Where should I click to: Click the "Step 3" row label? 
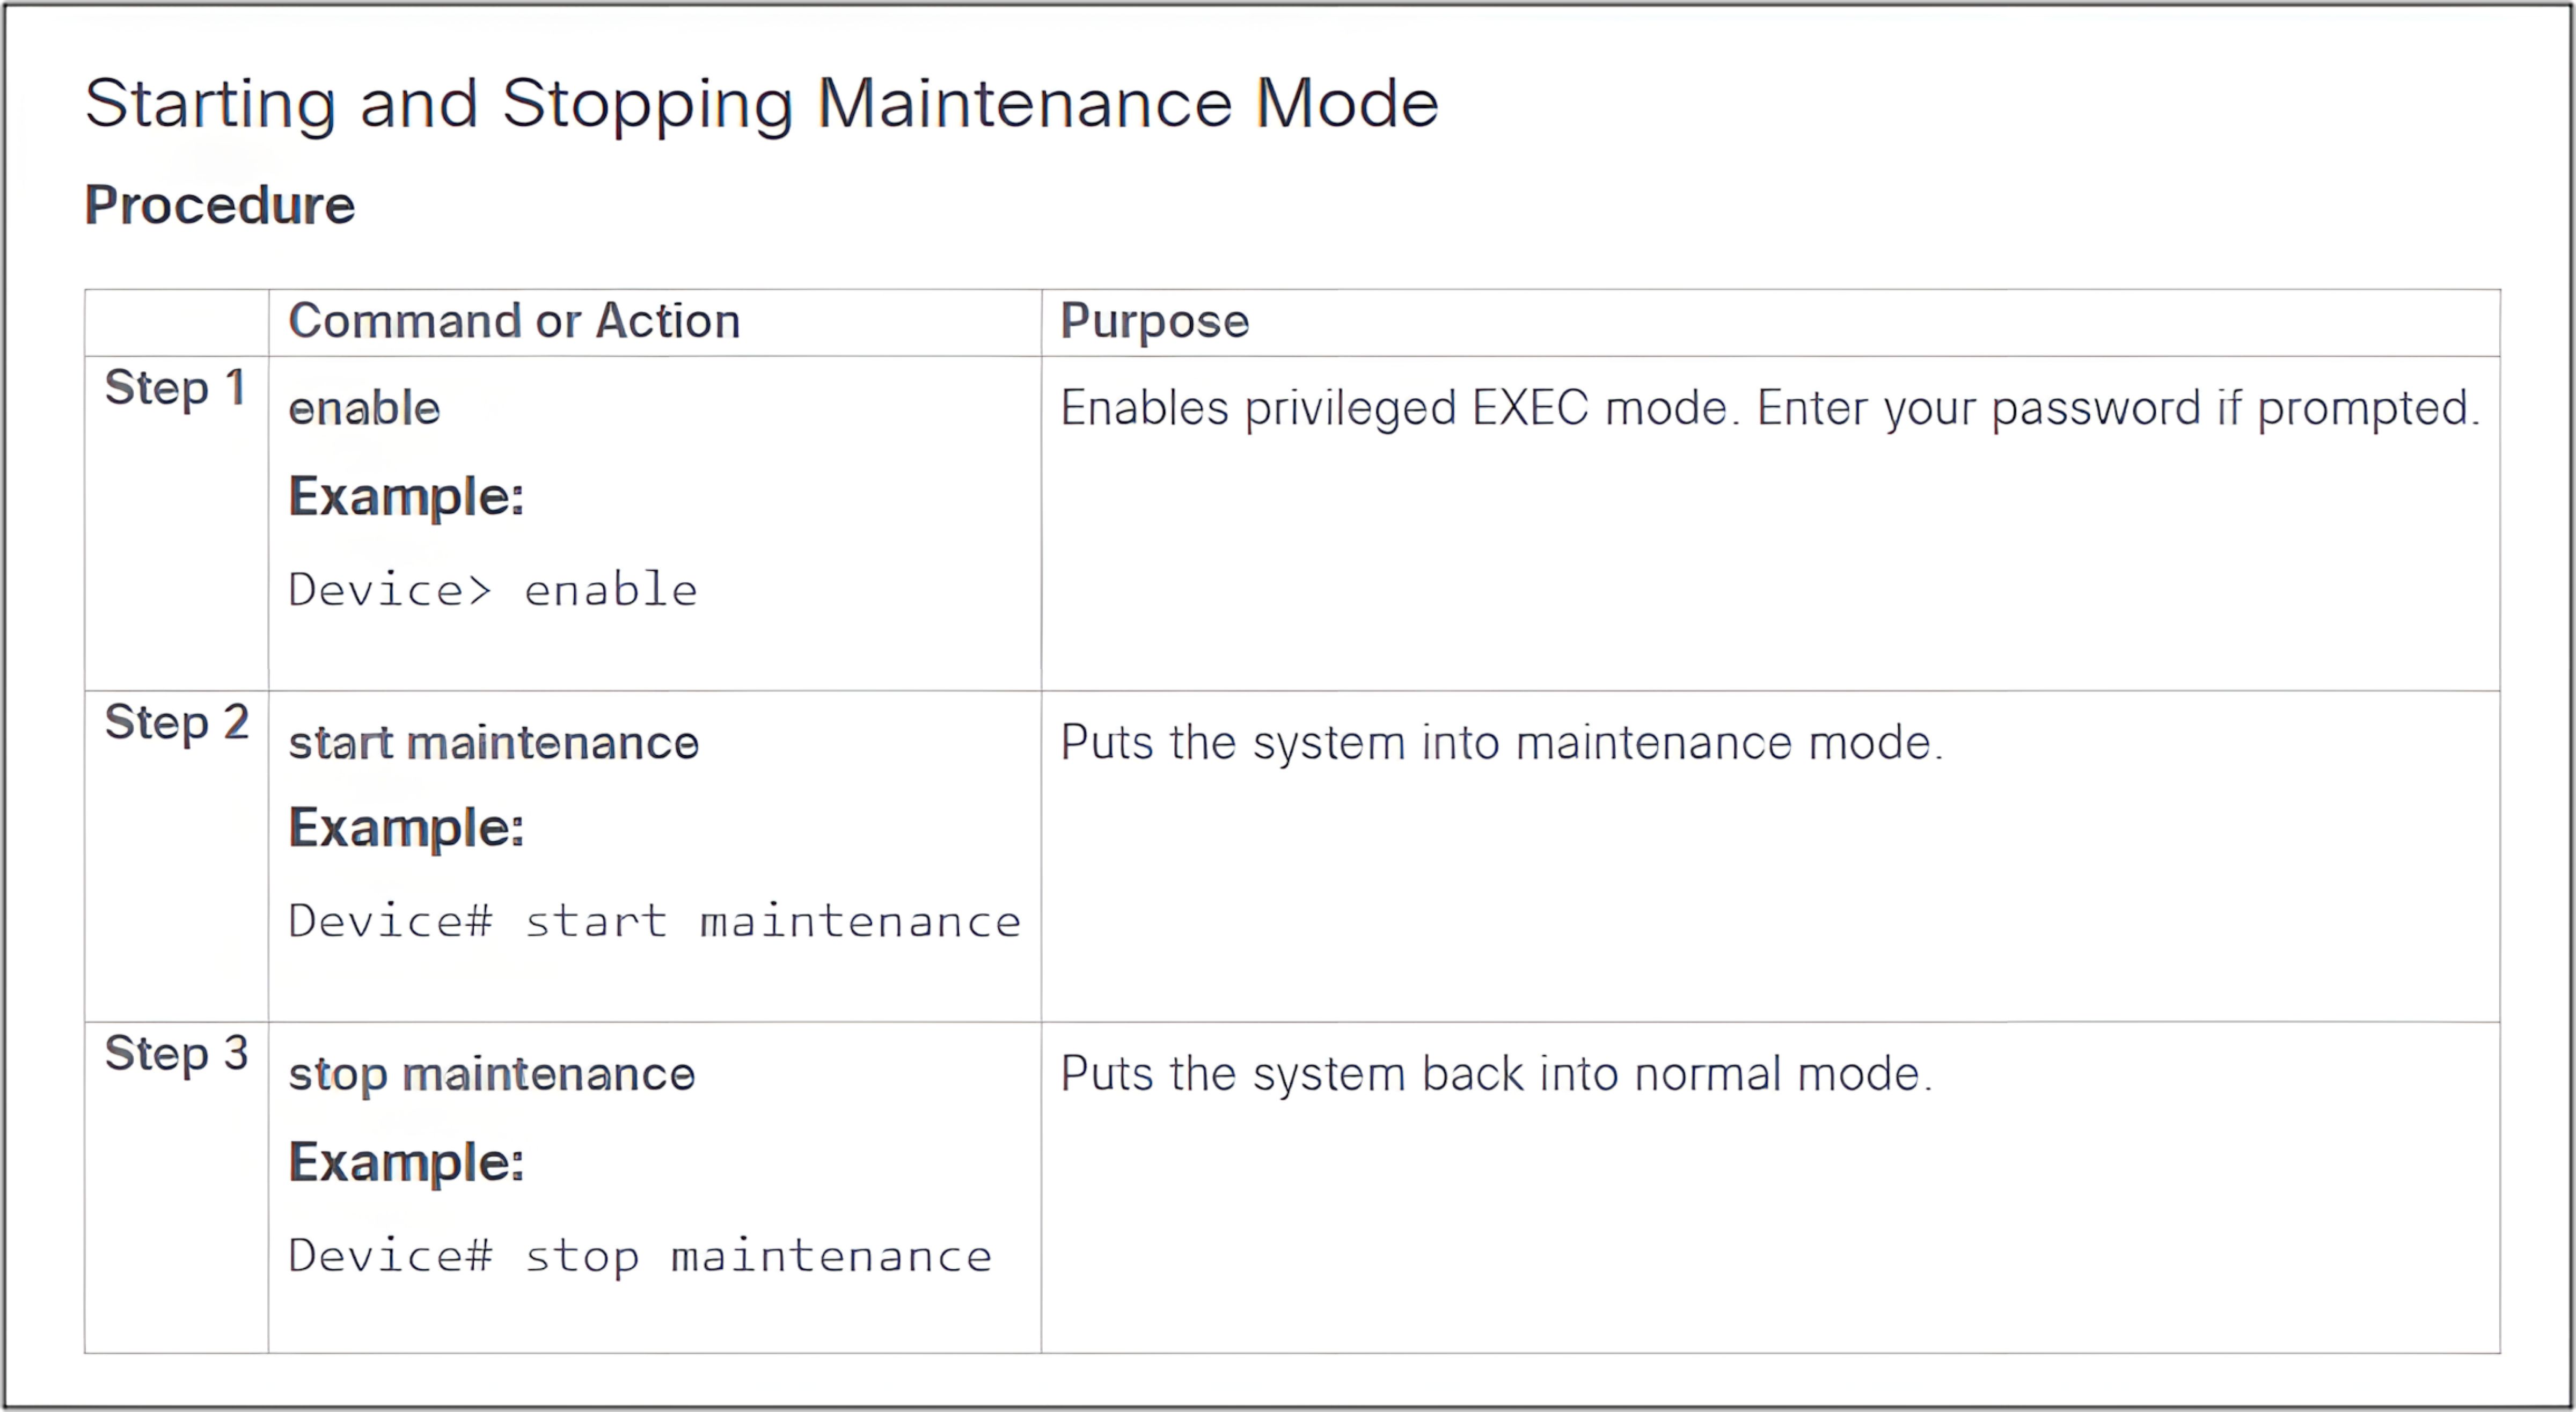[x=176, y=1054]
